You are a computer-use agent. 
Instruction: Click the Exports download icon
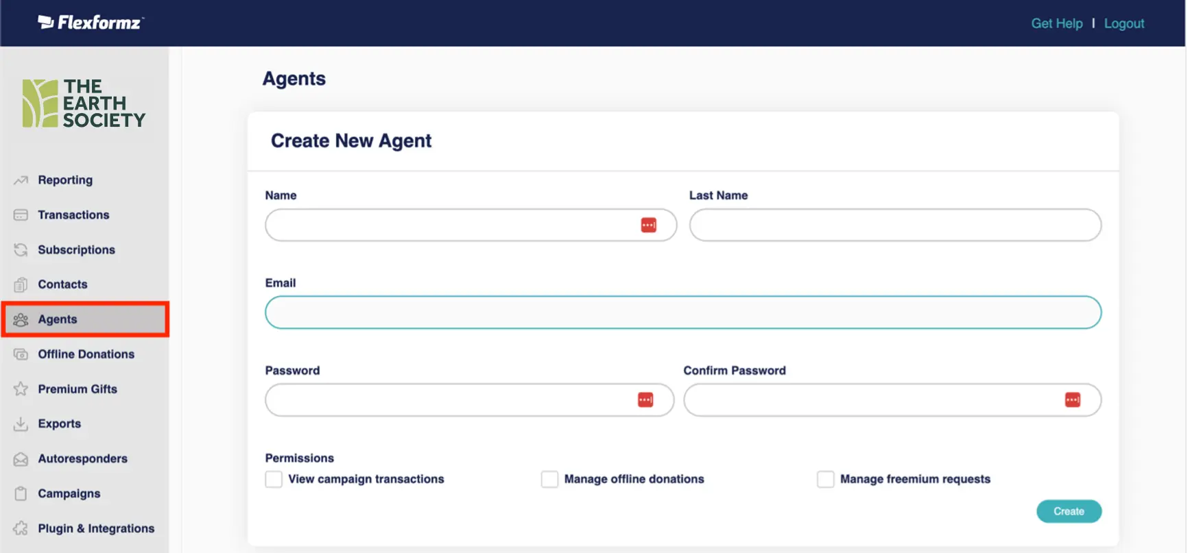tap(21, 424)
